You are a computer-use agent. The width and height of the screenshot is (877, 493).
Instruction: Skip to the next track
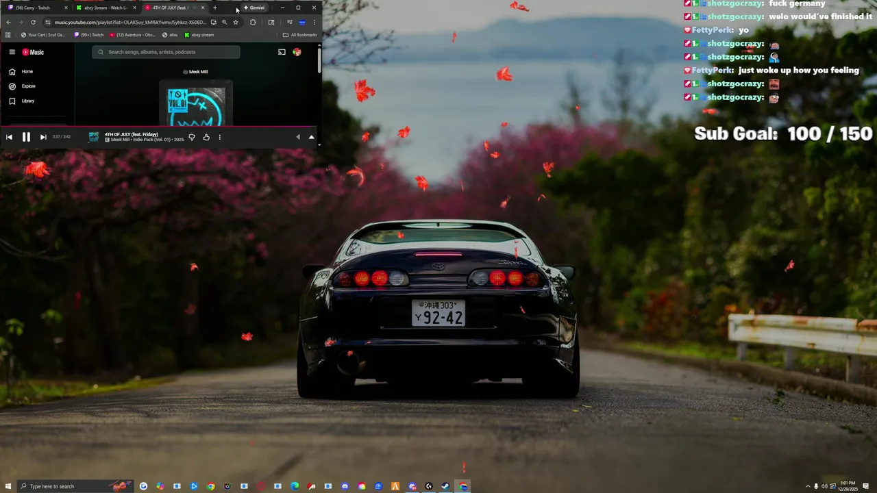(43, 137)
